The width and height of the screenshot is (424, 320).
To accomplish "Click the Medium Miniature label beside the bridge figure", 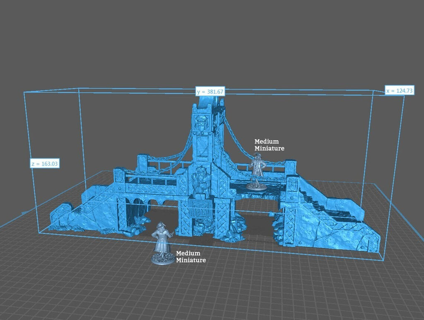I will click(269, 145).
